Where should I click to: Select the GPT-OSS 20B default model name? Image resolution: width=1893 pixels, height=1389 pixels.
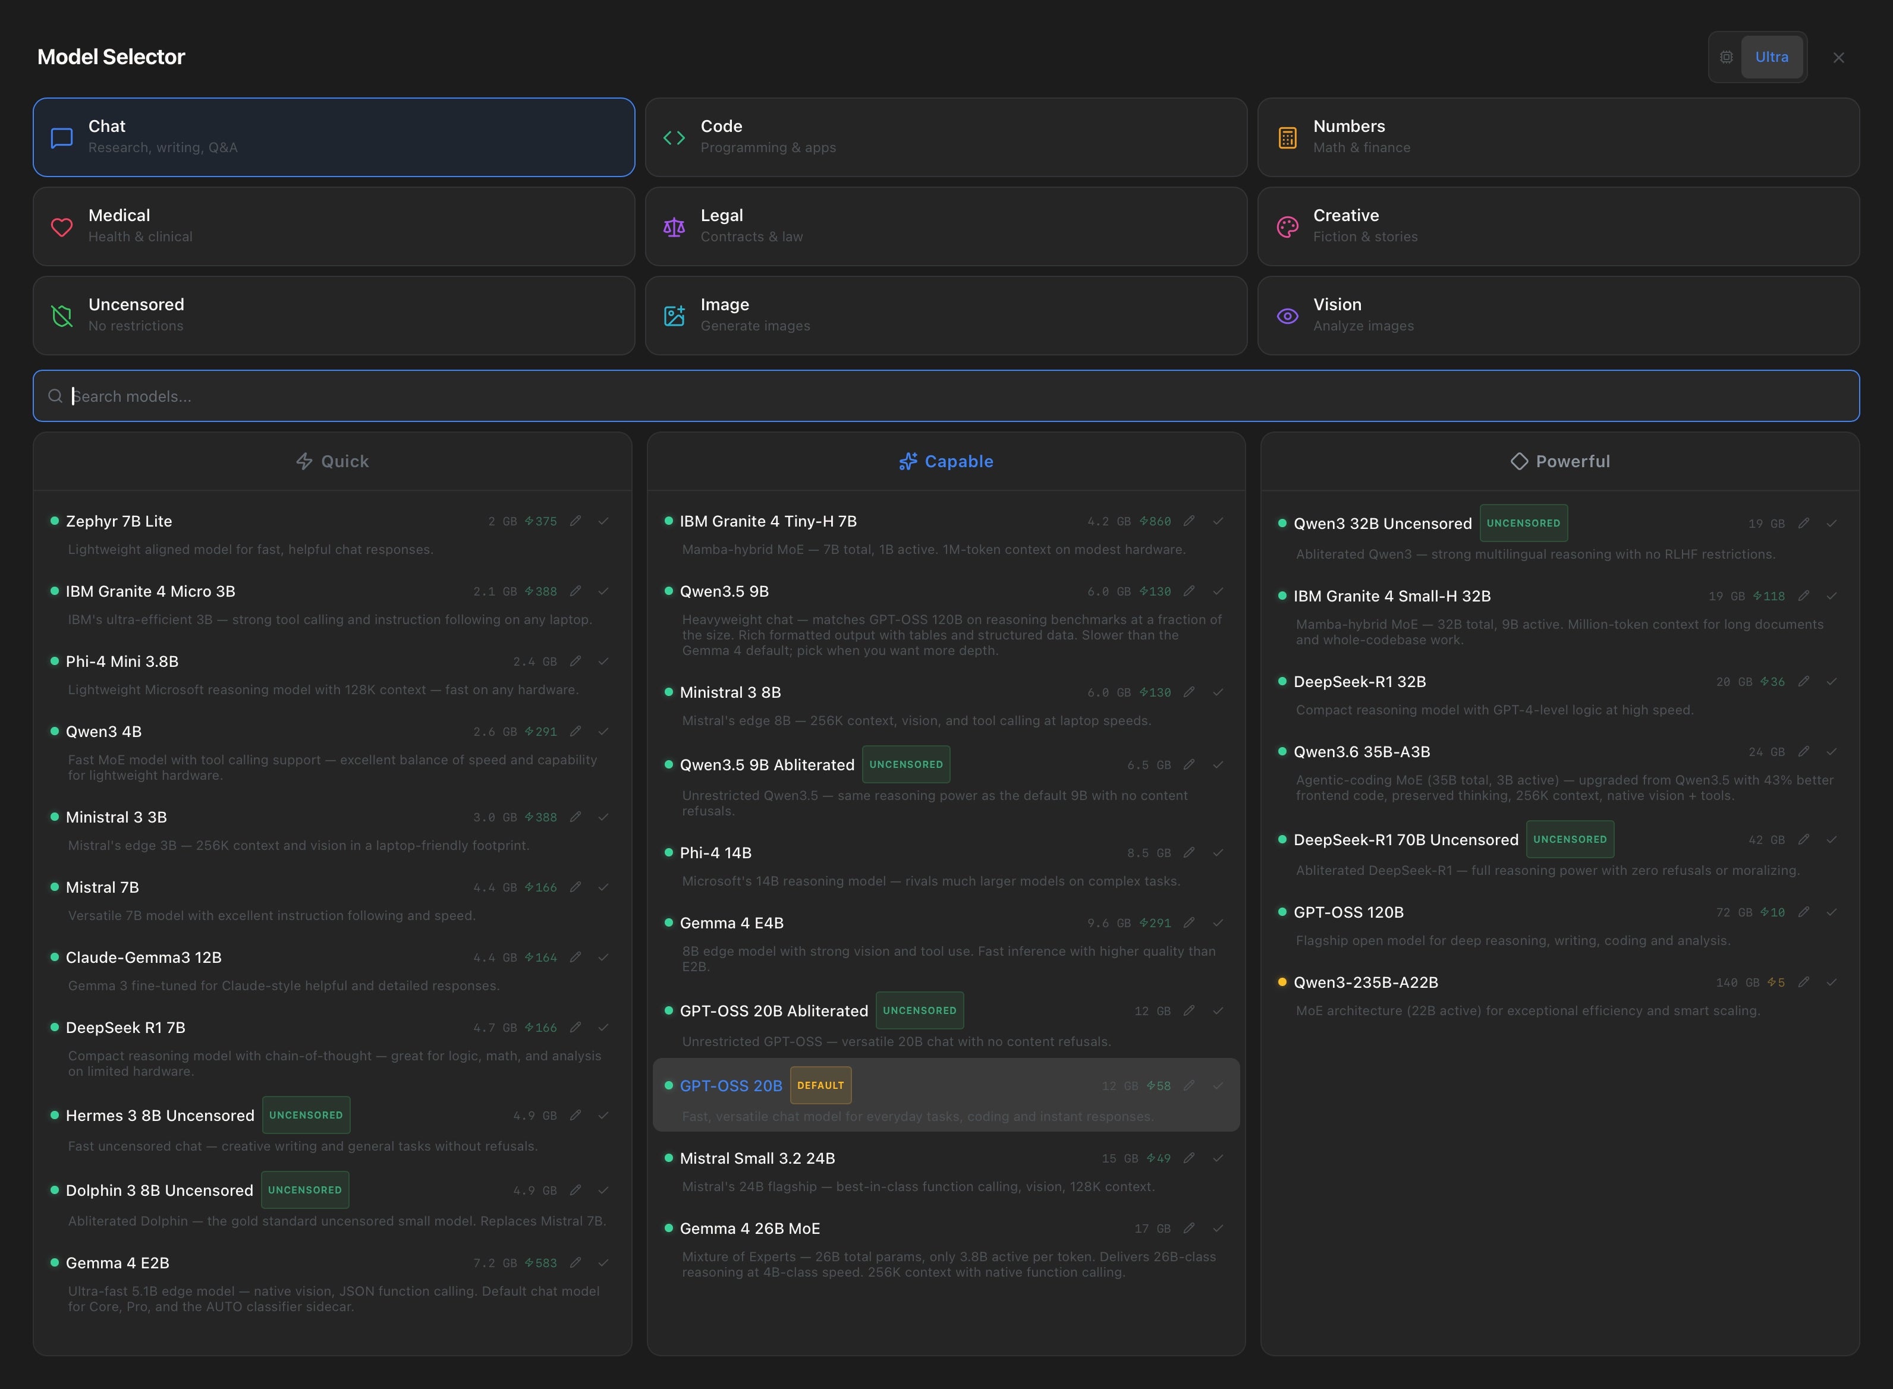[x=731, y=1085]
